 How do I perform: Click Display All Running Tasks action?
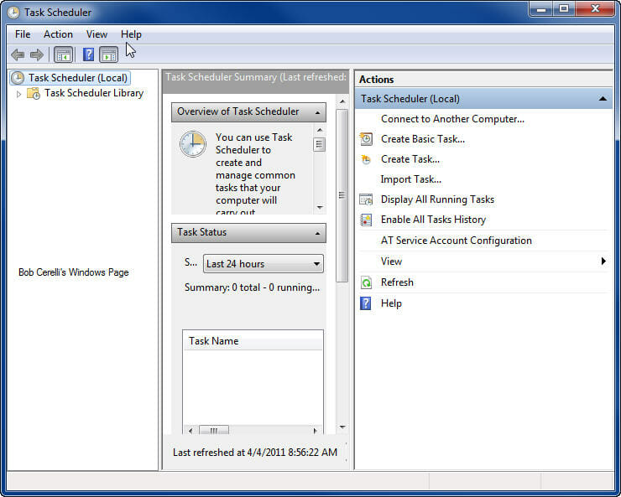point(437,199)
